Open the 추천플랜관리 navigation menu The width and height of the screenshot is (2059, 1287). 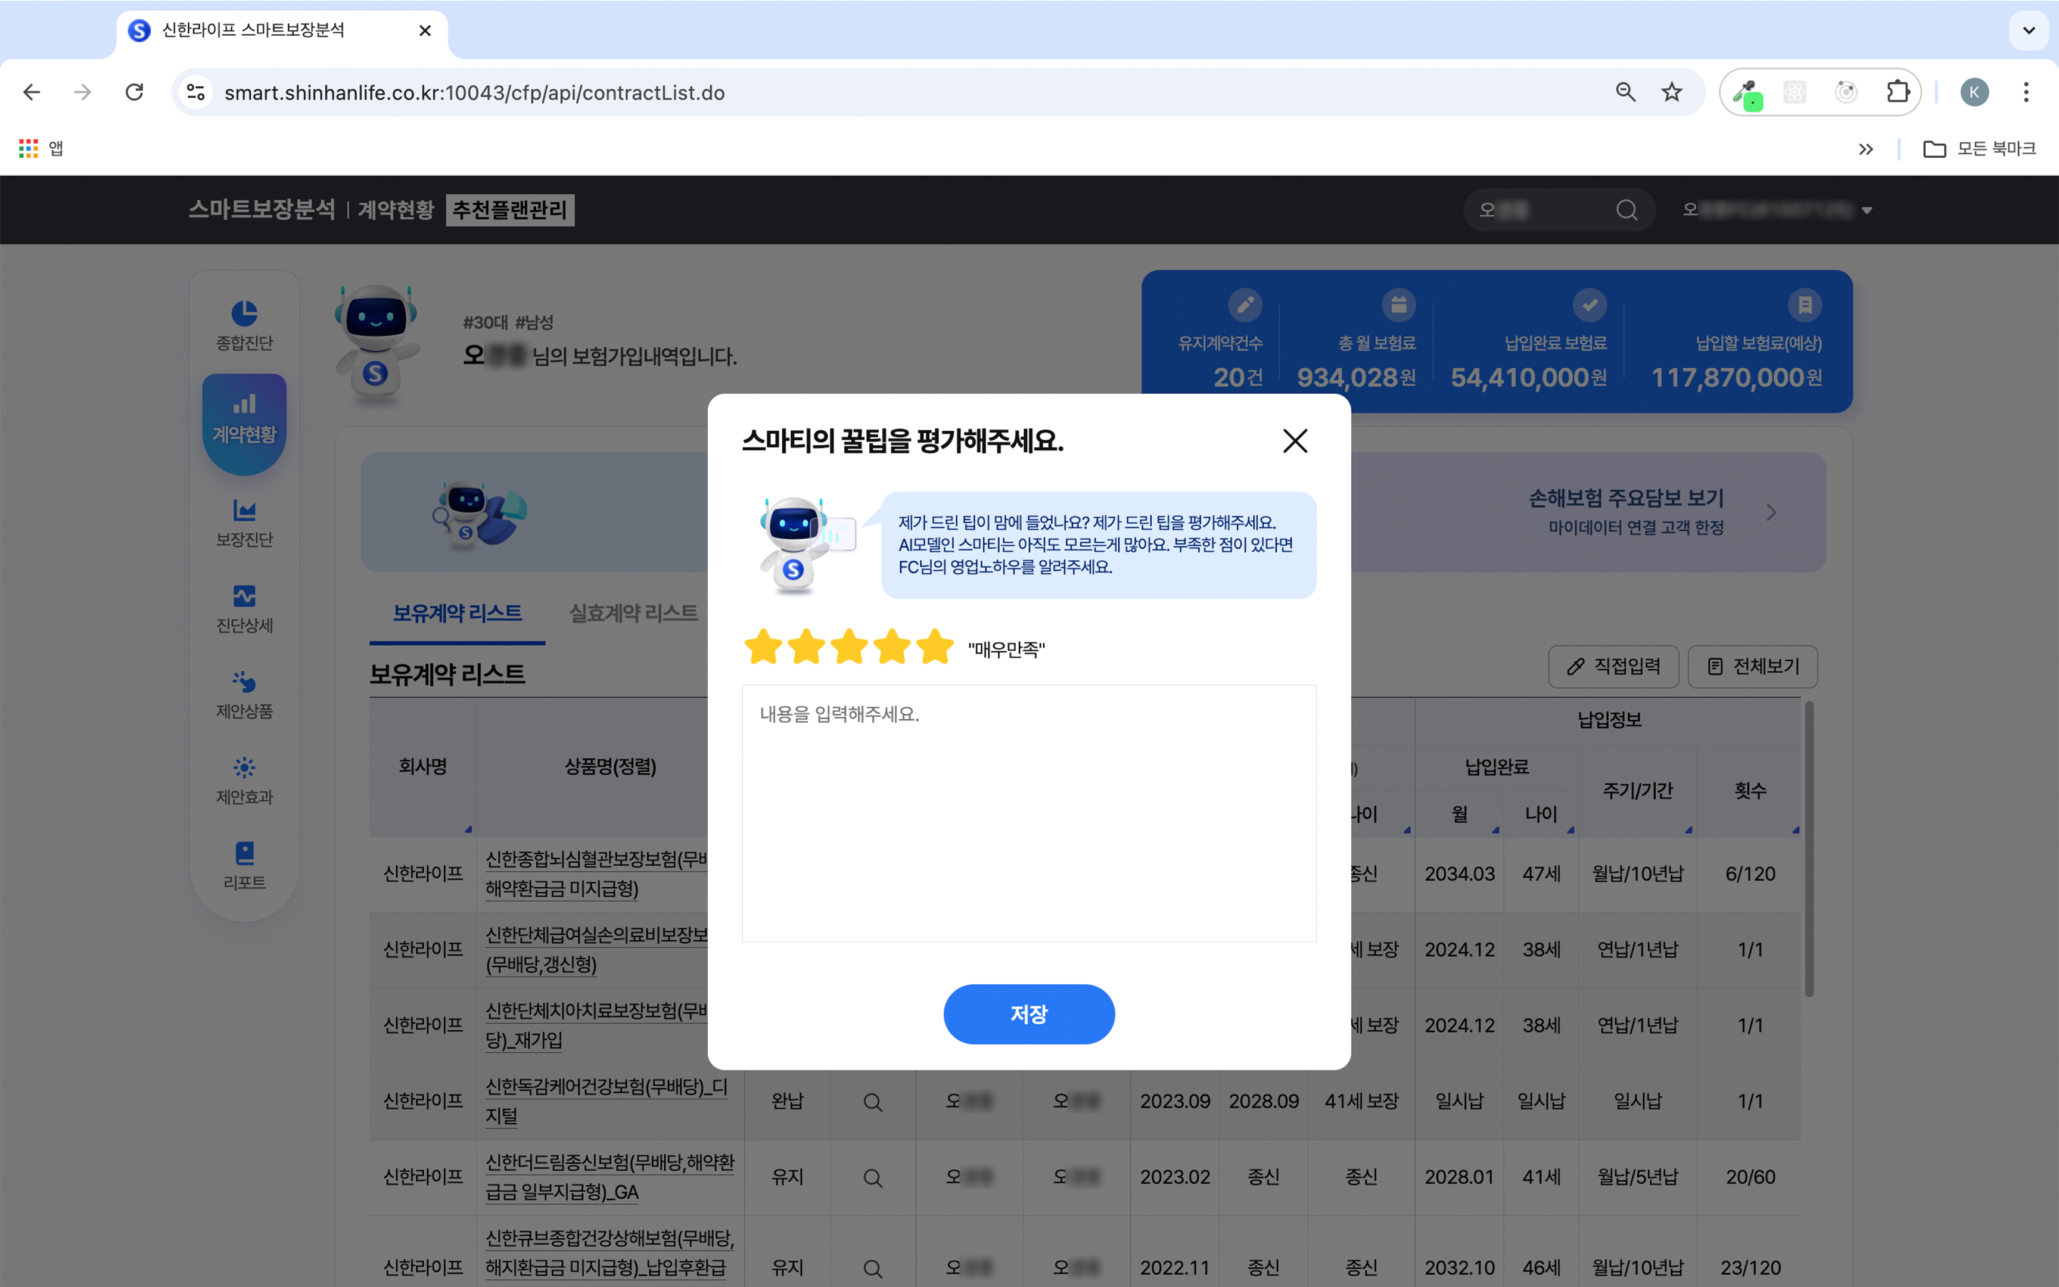coord(509,209)
